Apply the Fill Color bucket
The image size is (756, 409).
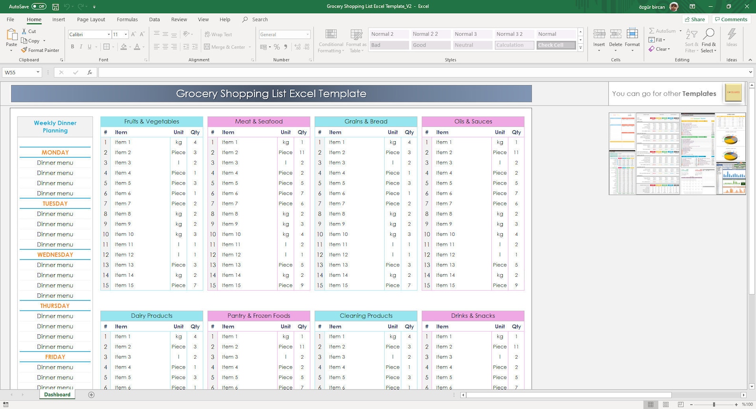tap(124, 47)
